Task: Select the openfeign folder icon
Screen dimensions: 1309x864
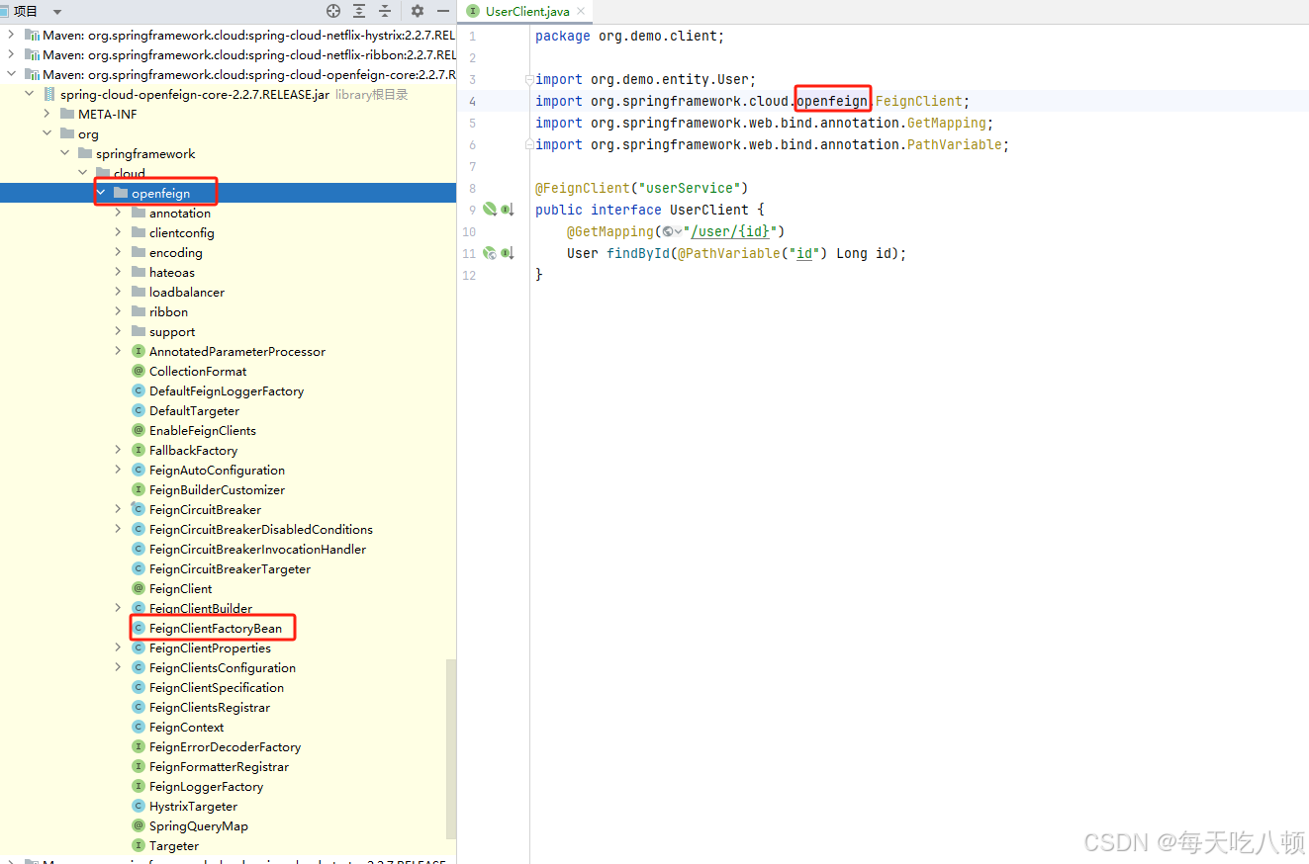Action: tap(121, 193)
